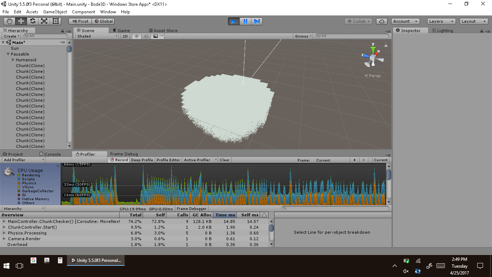Viewport: 492px width, 277px height.
Task: Toggle 2D scene view mode
Action: [125, 36]
